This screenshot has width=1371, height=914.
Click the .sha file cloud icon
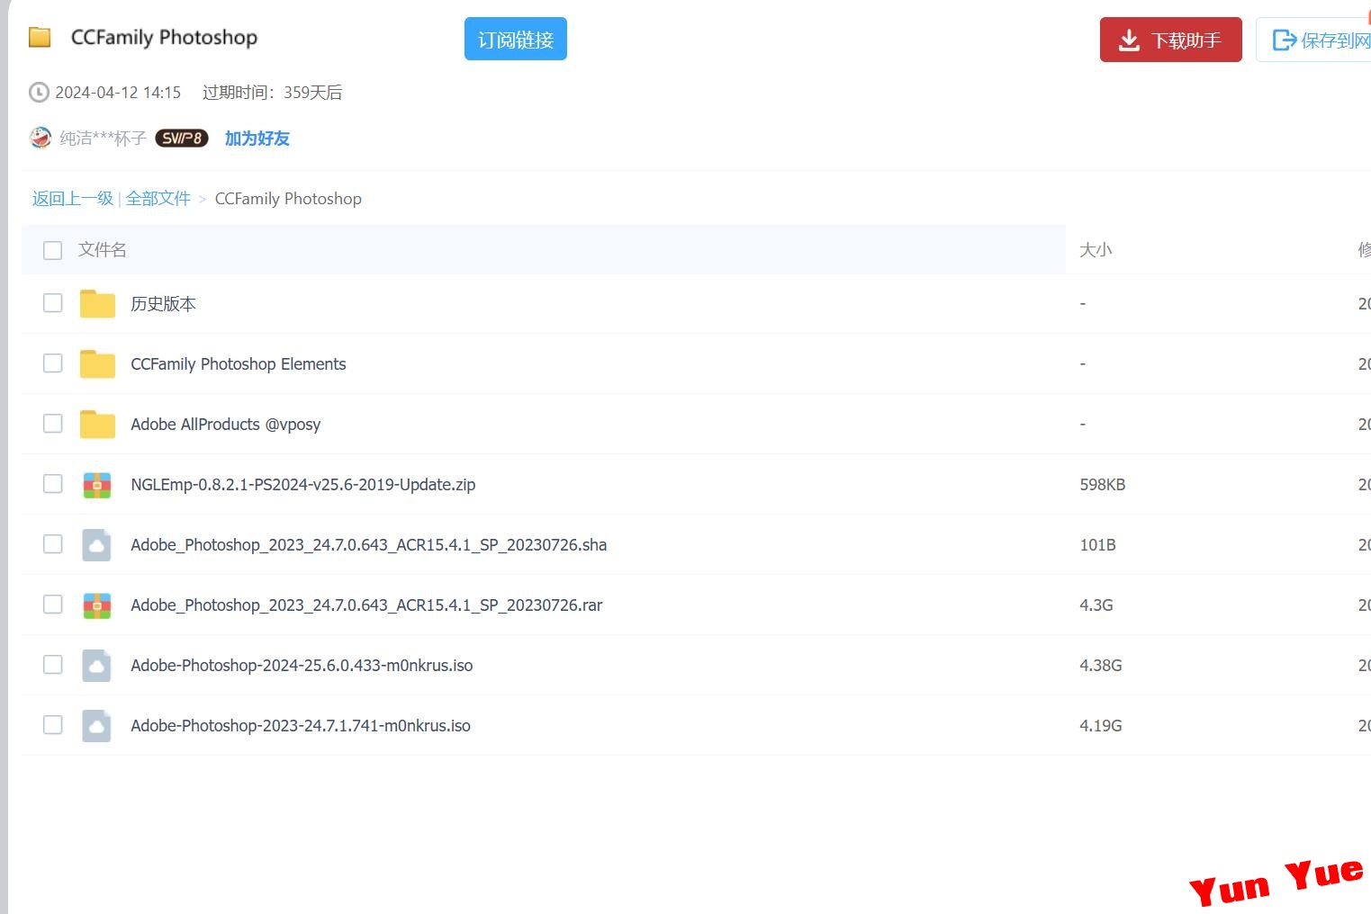(96, 545)
